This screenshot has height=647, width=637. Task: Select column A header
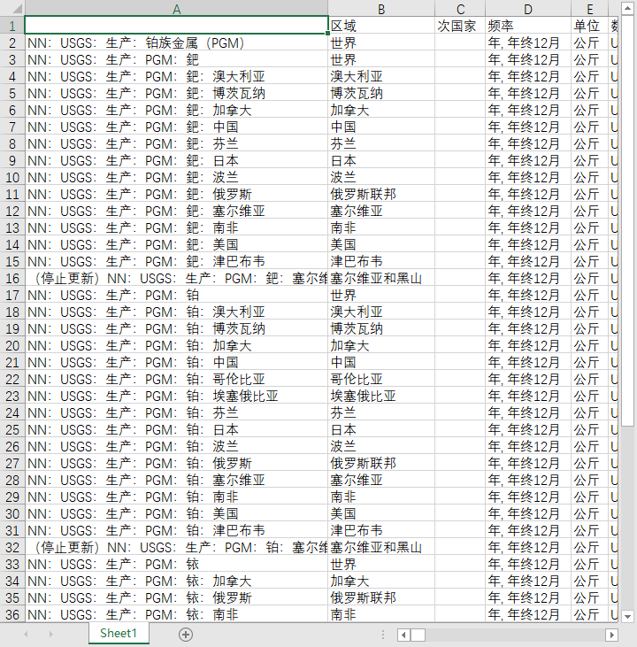[x=177, y=9]
